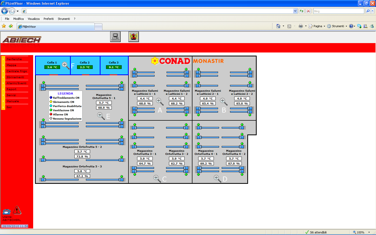The width and height of the screenshot is (376, 235).
Task: Open the Skype add-on icon
Action: (359, 26)
